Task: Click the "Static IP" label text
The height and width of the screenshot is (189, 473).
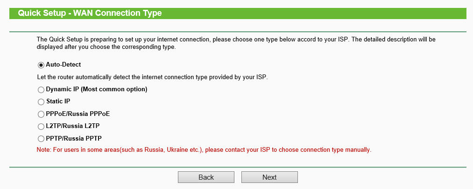Action: (58, 101)
